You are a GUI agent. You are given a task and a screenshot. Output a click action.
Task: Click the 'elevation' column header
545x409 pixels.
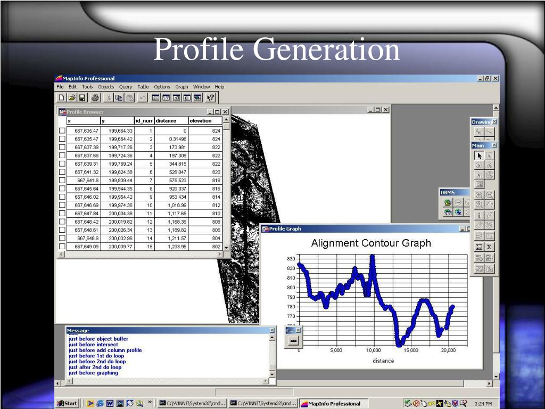(205, 121)
